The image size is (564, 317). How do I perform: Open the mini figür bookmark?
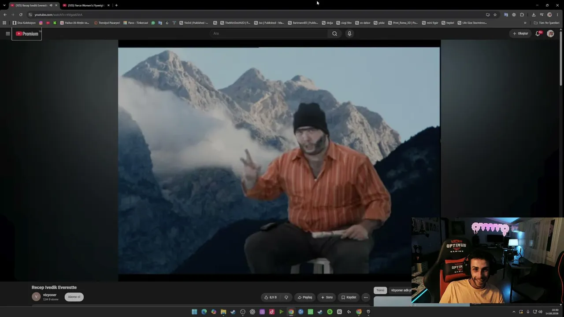point(429,23)
